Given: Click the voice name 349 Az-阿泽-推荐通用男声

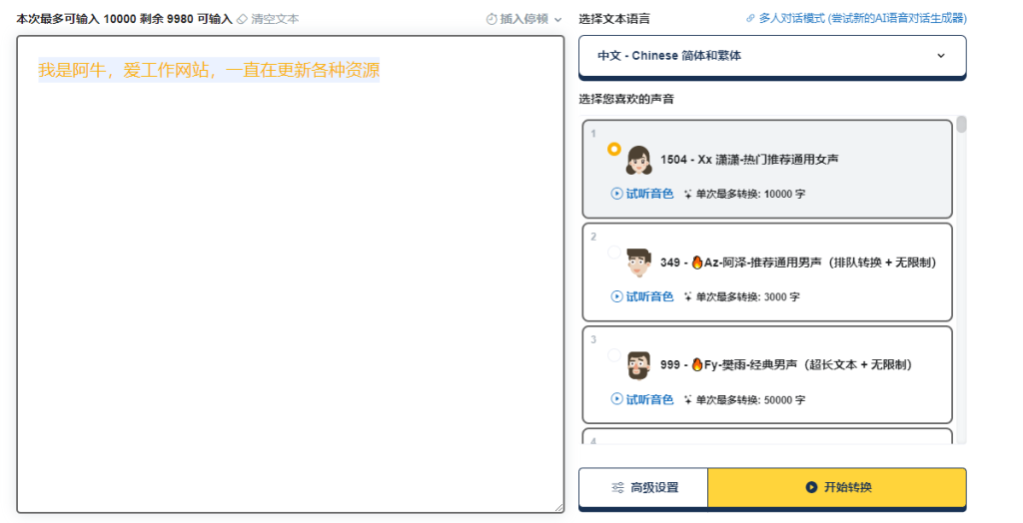Looking at the screenshot, I should pos(798,262).
